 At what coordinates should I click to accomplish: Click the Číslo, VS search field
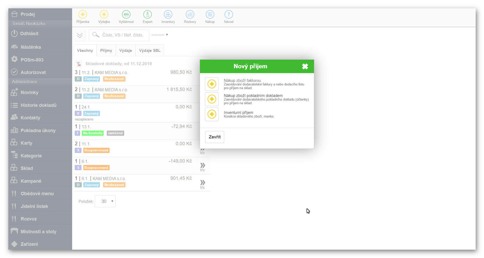point(122,35)
